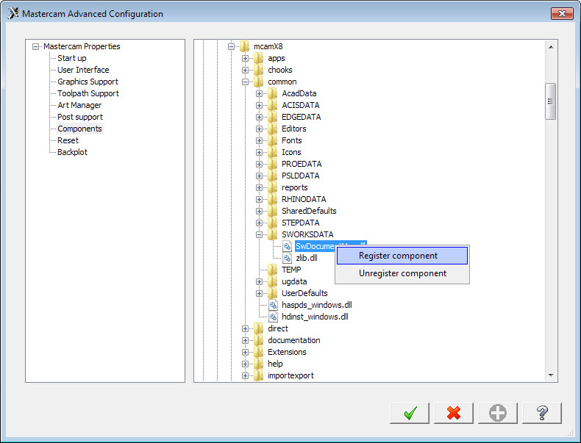Close the Advanced Configuration window
This screenshot has height=443, width=581.
pyautogui.click(x=562, y=14)
